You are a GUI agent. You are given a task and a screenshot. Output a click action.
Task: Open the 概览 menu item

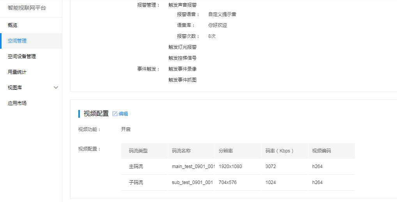(x=12, y=25)
